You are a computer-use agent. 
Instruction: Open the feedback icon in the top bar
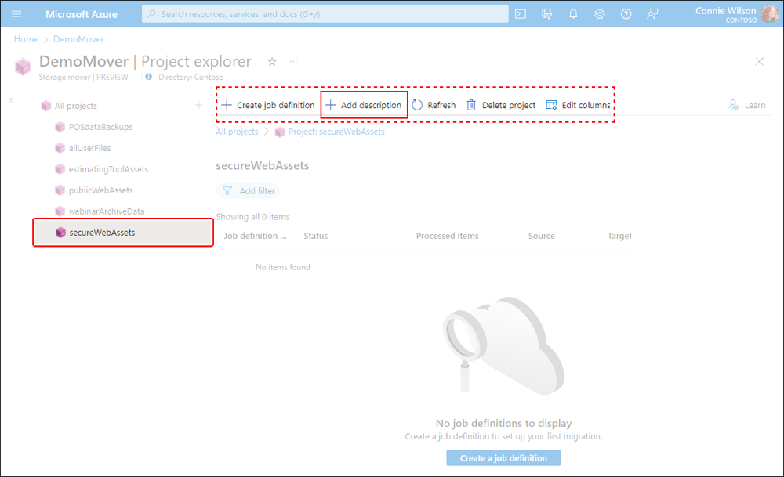(652, 14)
